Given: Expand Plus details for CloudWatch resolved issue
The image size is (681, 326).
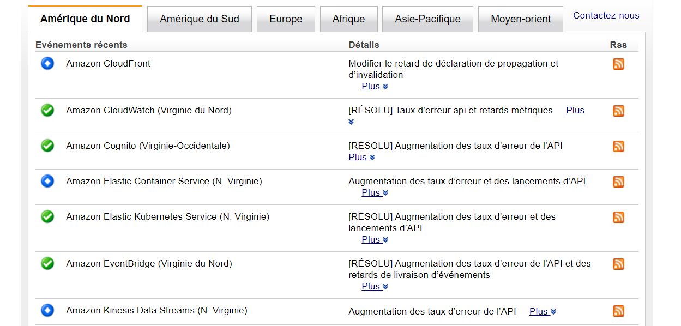Looking at the screenshot, I should pyautogui.click(x=575, y=110).
